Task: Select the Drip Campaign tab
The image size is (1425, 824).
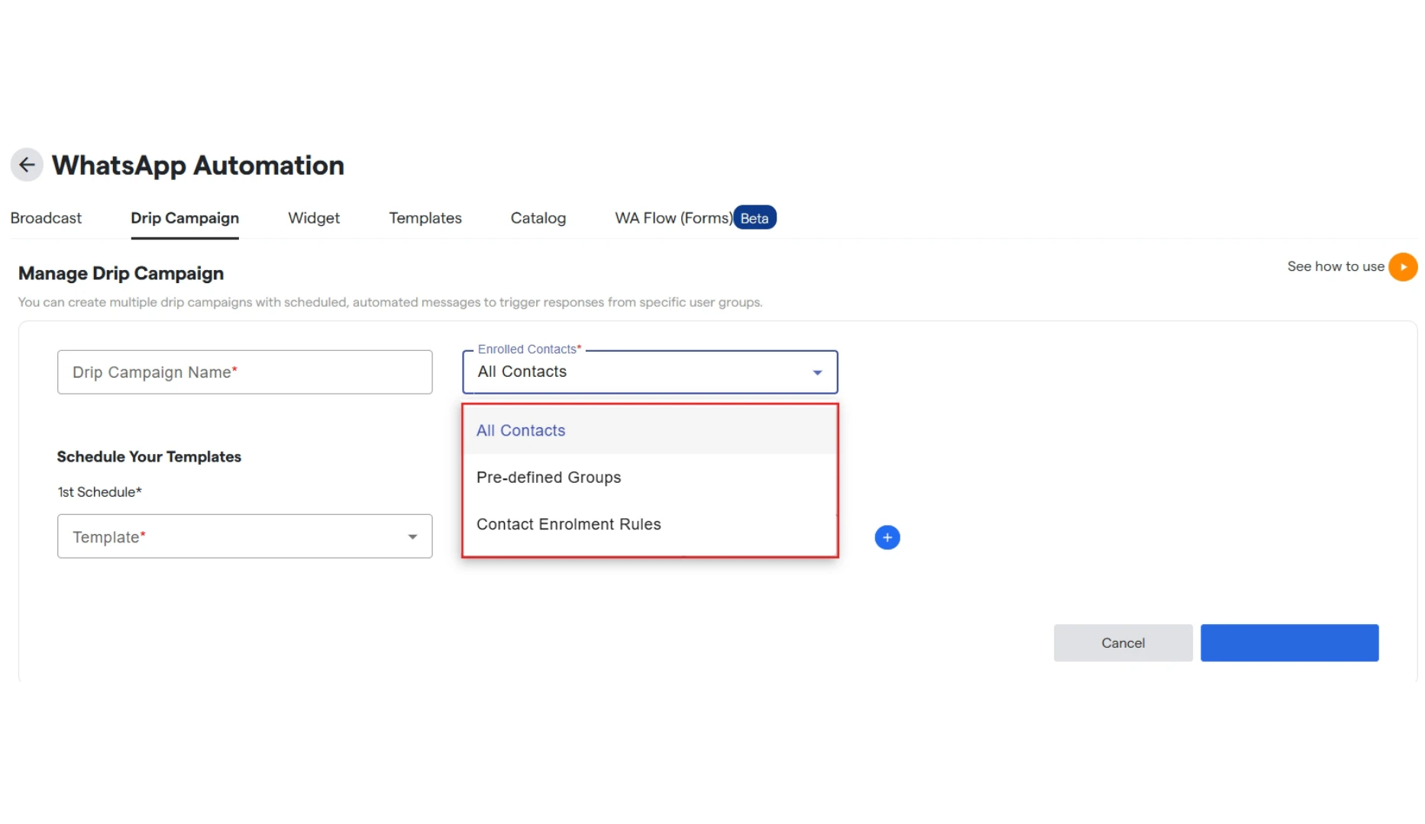Action: pyautogui.click(x=185, y=218)
